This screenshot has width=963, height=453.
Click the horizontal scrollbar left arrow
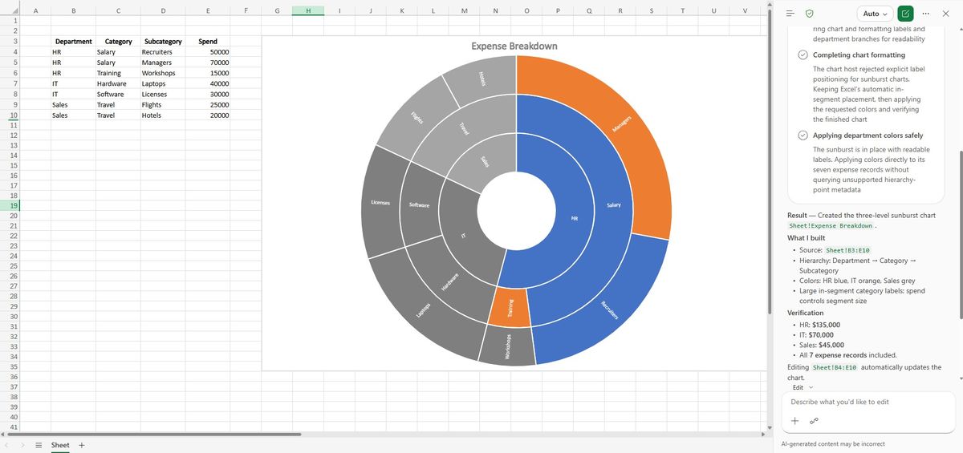click(x=4, y=434)
